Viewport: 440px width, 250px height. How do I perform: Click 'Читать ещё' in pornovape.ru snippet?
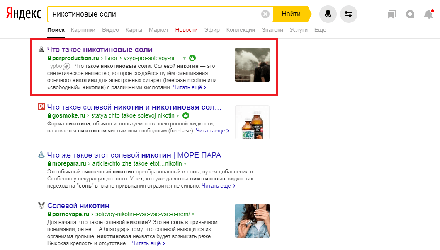[x=148, y=243]
